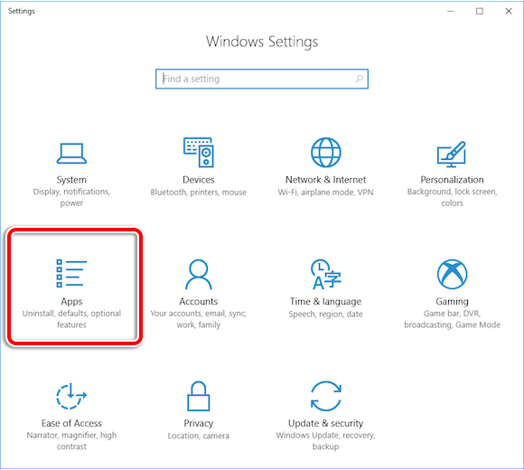Open the Gaming Xbox icon
524x470 pixels.
click(x=452, y=274)
